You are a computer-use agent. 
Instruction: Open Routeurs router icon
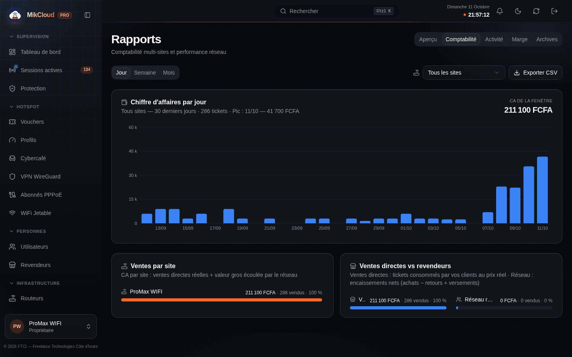(12, 298)
